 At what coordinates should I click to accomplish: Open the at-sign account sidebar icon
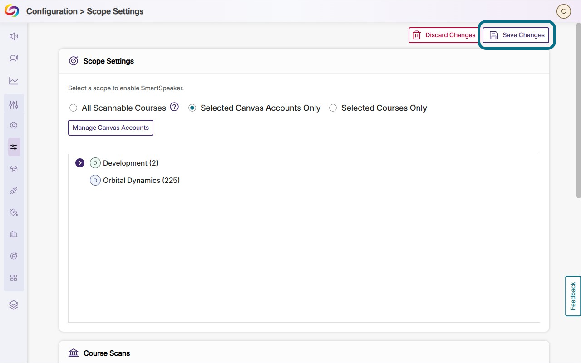point(14,256)
